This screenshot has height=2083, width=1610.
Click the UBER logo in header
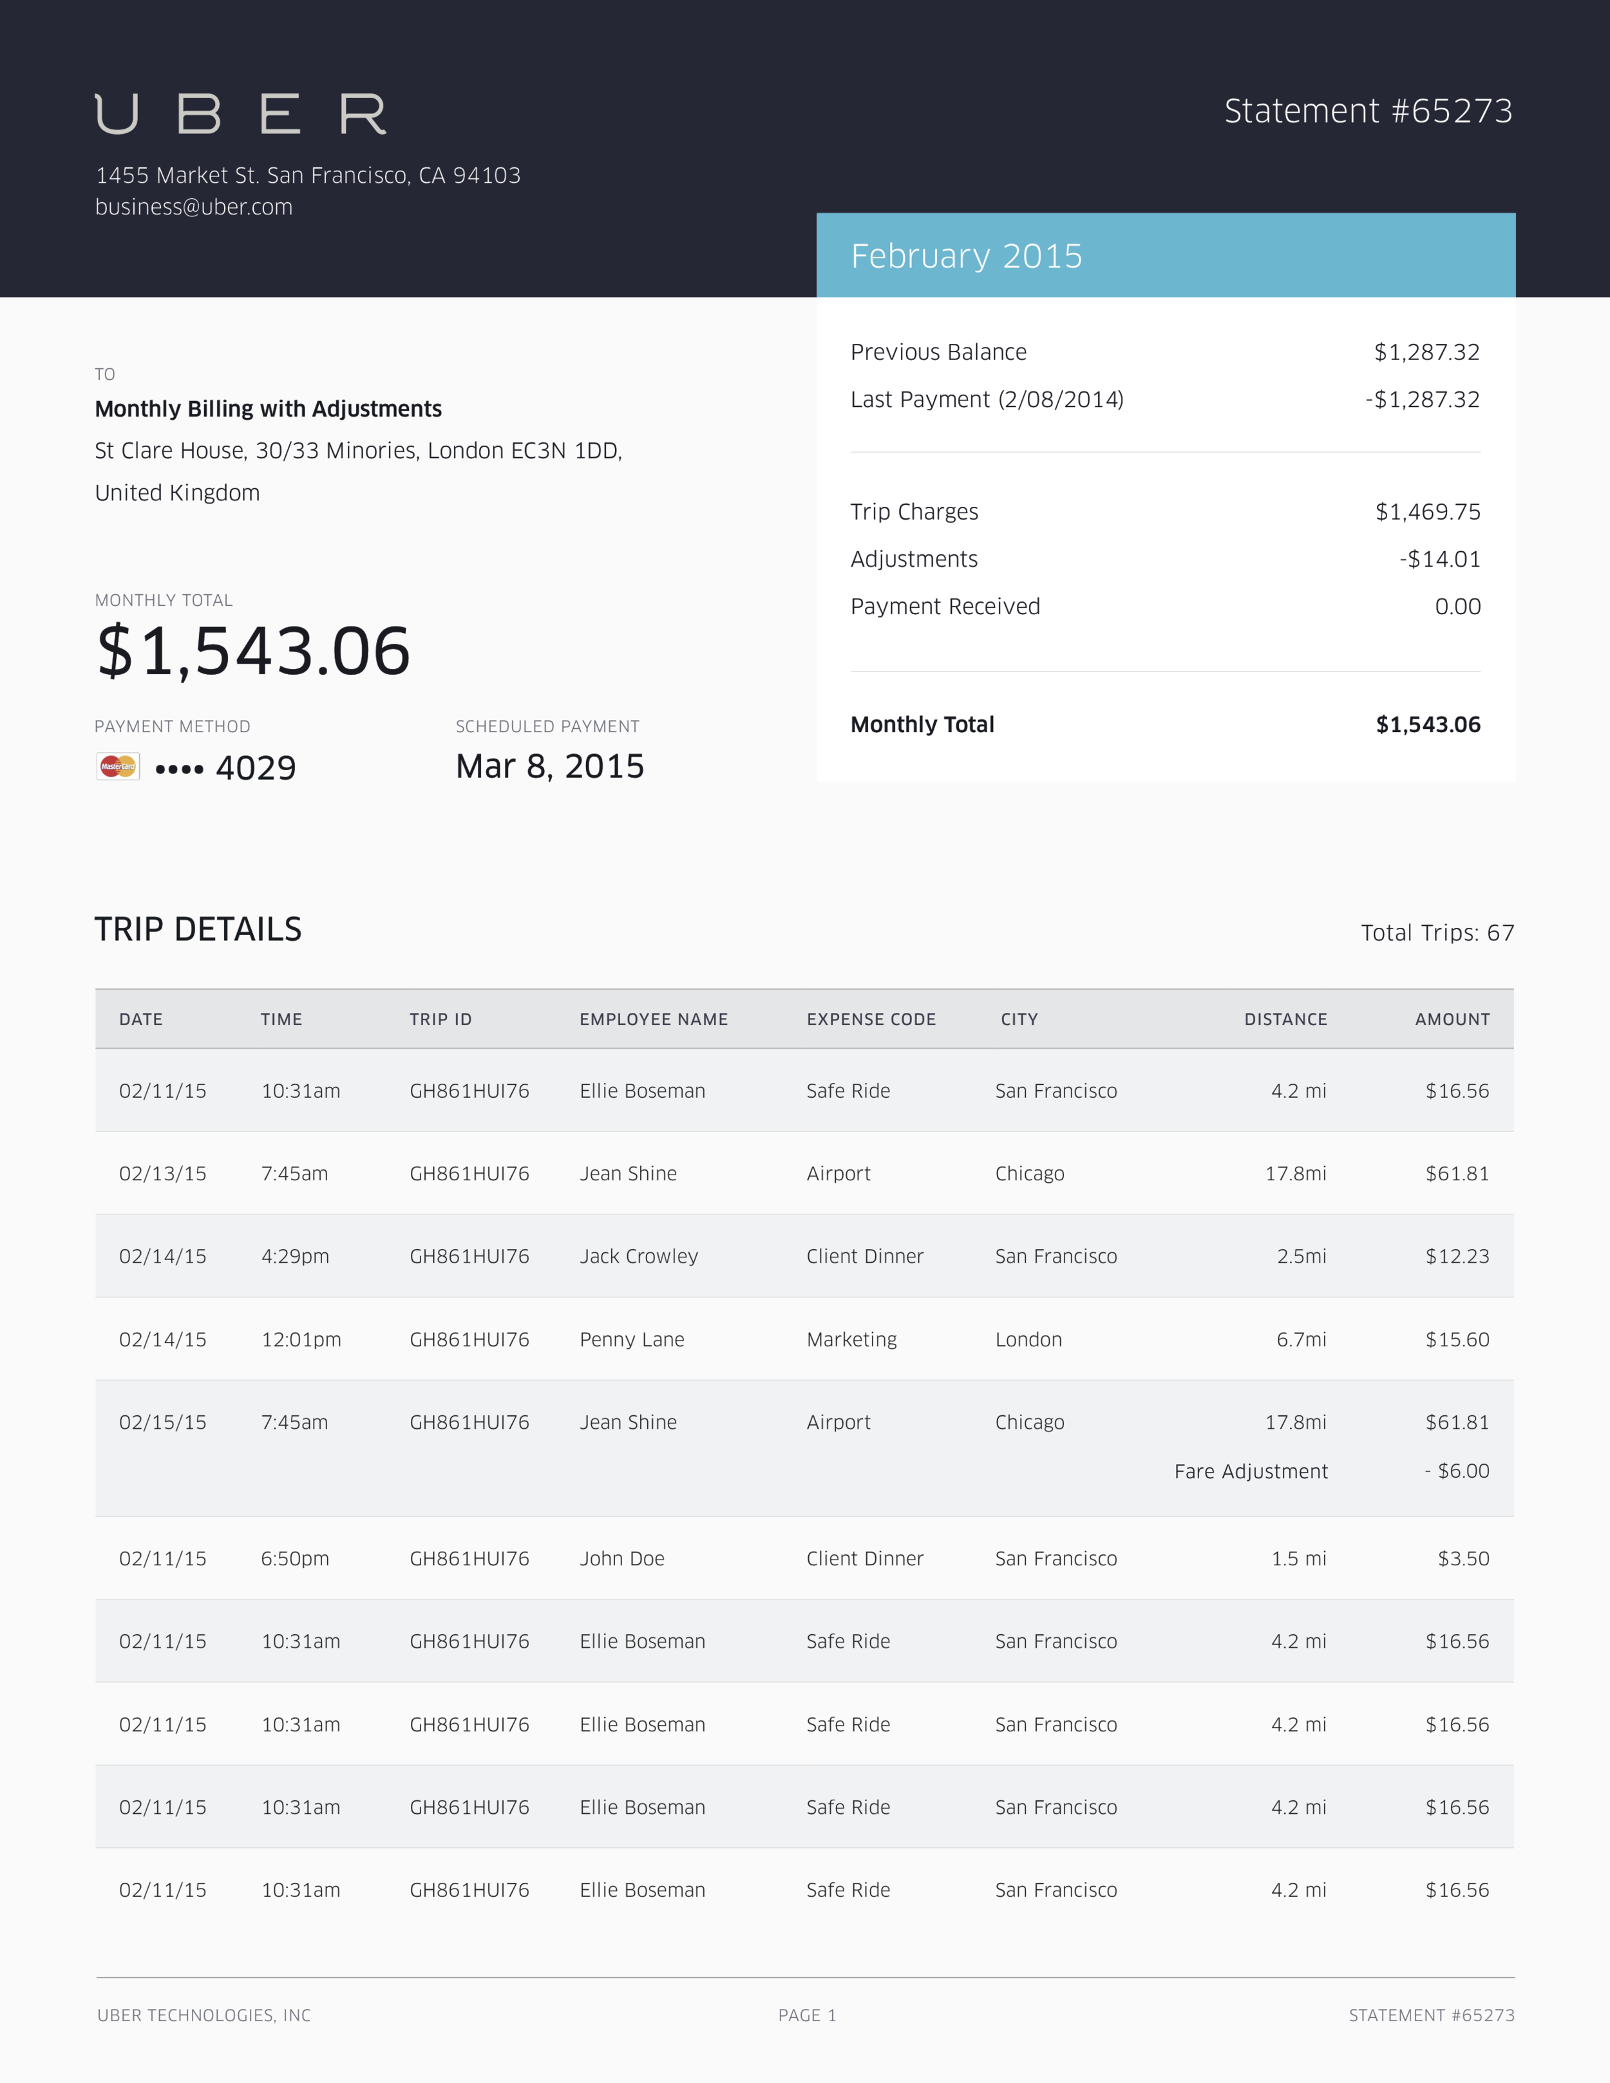pos(240,113)
